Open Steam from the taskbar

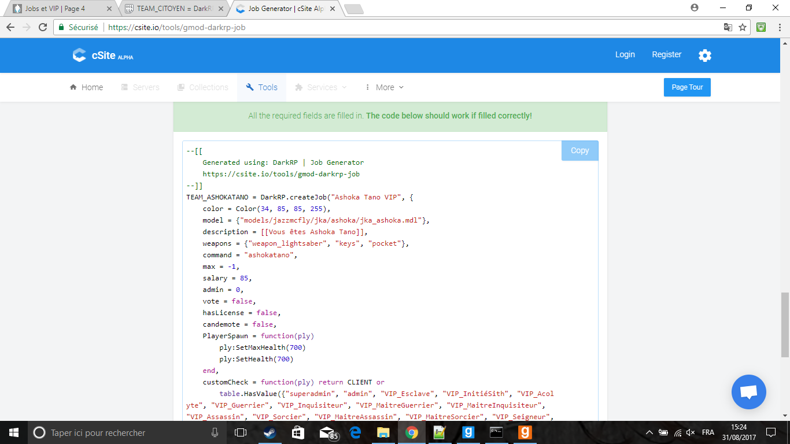pyautogui.click(x=270, y=432)
